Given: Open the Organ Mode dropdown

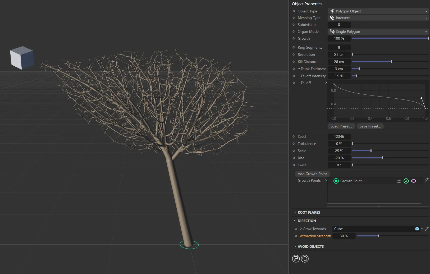Looking at the screenshot, I should (378, 31).
